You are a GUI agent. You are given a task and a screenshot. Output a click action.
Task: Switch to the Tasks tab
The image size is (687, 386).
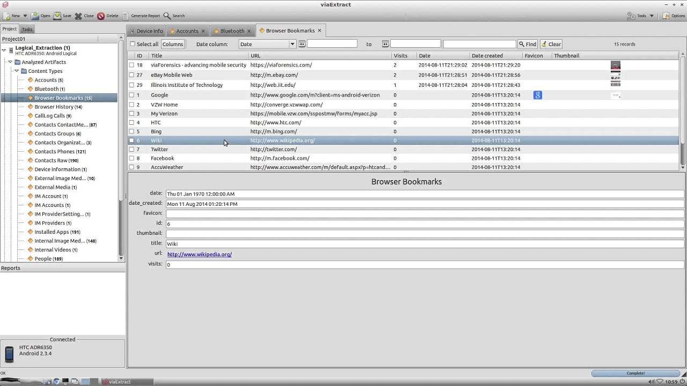(x=27, y=29)
